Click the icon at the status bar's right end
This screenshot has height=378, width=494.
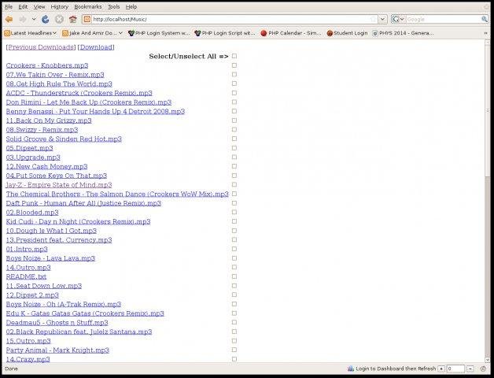pos(483,369)
